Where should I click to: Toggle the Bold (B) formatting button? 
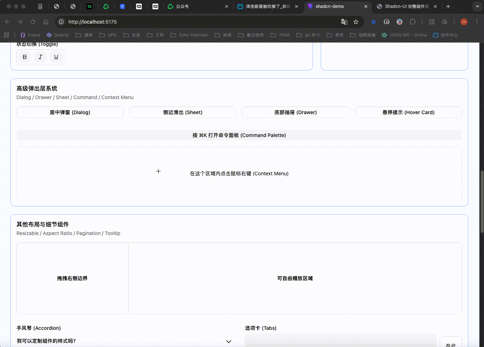[x=25, y=57]
